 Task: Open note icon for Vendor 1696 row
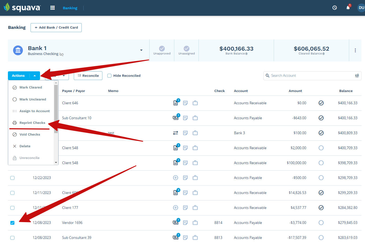pos(185,223)
